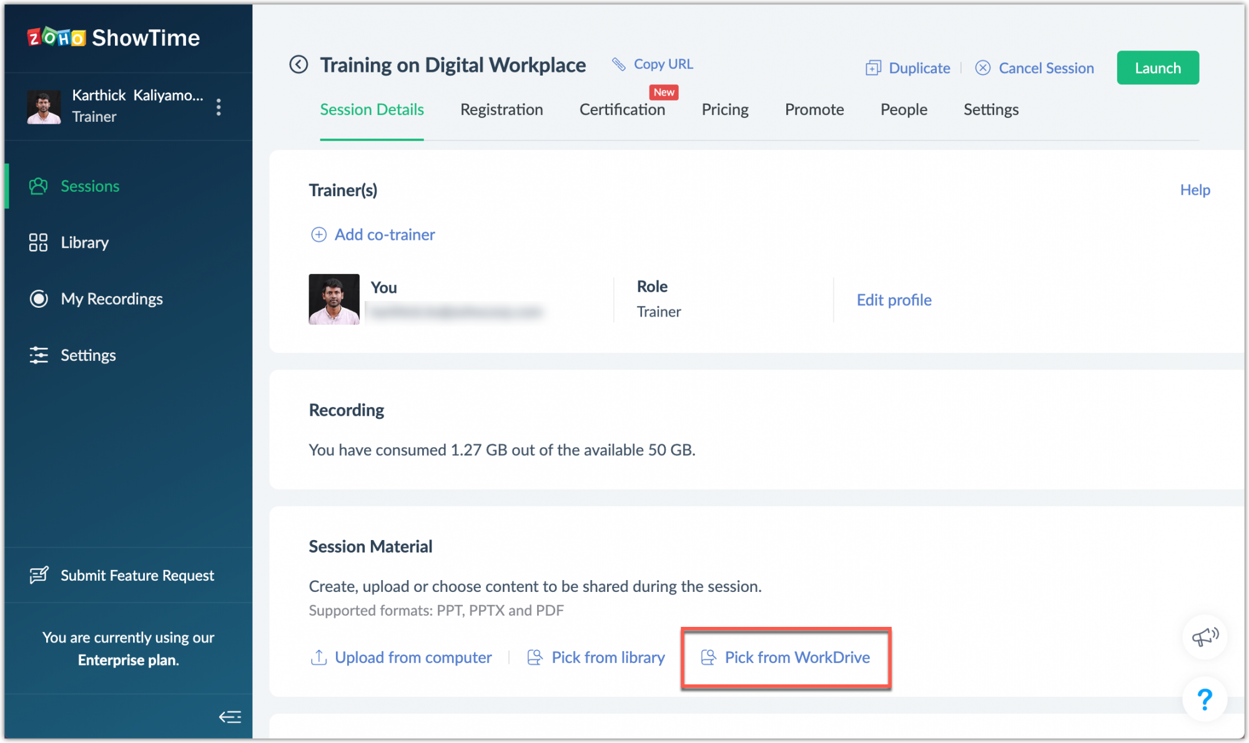Open the trainer options three-dot menu
Viewport: 1249px width, 743px height.
(219, 107)
